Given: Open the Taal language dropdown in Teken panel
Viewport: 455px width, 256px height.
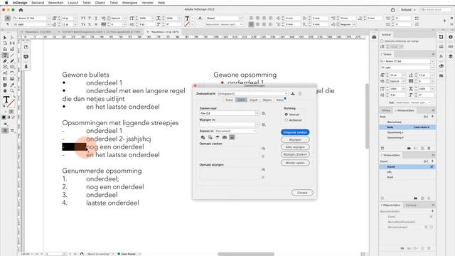Looking at the screenshot, I should (x=414, y=102).
